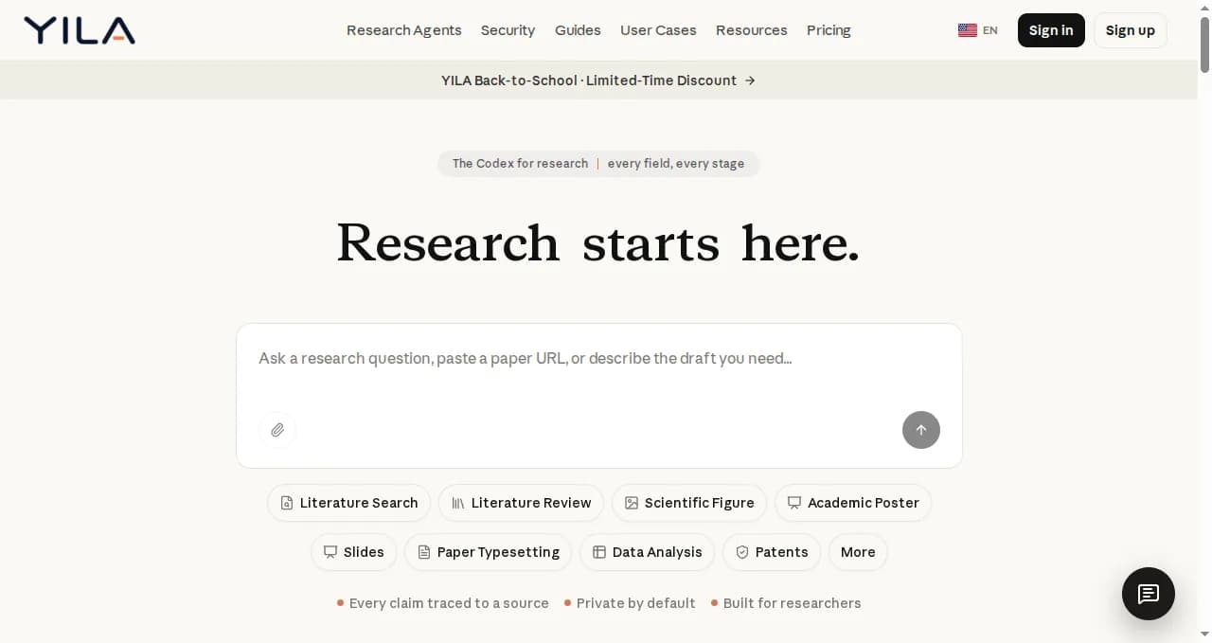Screen dimensions: 1212x643
Task: Open the Back-to-School discount banner link
Action: coord(598,80)
